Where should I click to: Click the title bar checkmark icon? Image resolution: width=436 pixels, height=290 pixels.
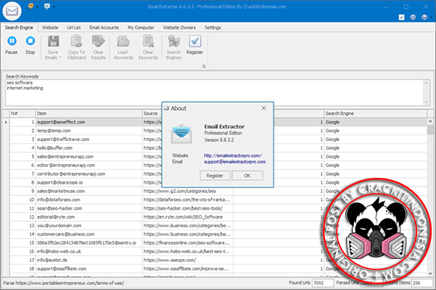pyautogui.click(x=401, y=17)
